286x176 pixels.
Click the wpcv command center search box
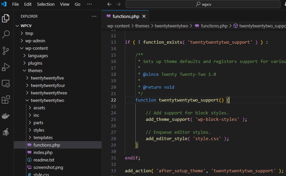point(203,4)
